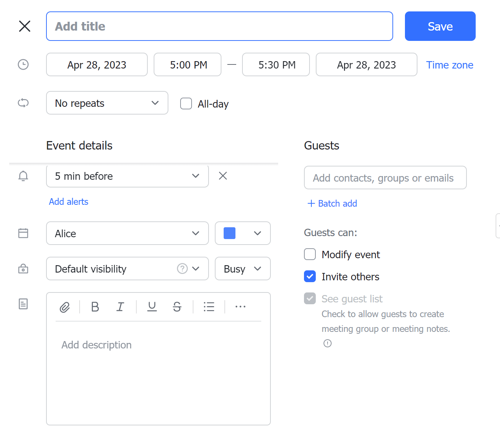Remove the 5 min before alert

coord(223,176)
